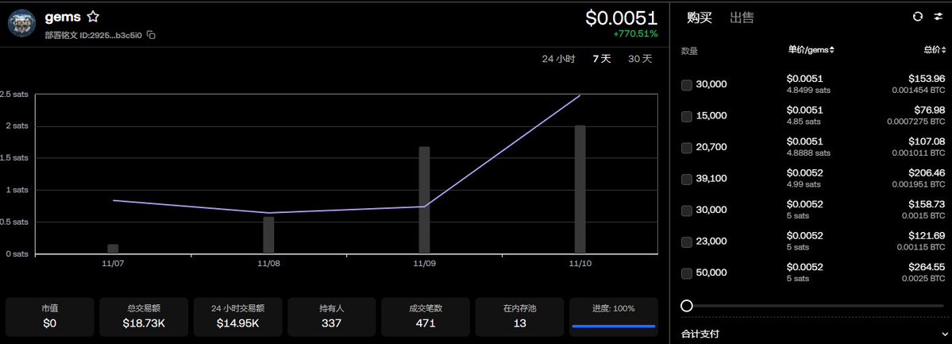
Task: Click the 在内存池 13 card
Action: [x=520, y=317]
